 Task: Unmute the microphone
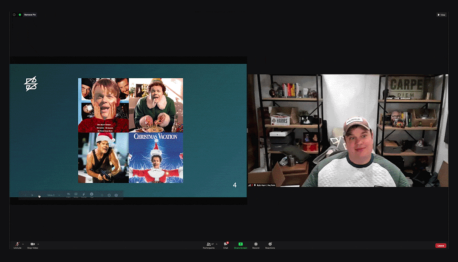(17, 245)
